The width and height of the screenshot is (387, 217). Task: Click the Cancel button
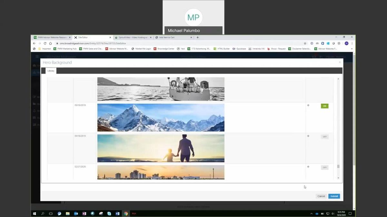tap(321, 196)
